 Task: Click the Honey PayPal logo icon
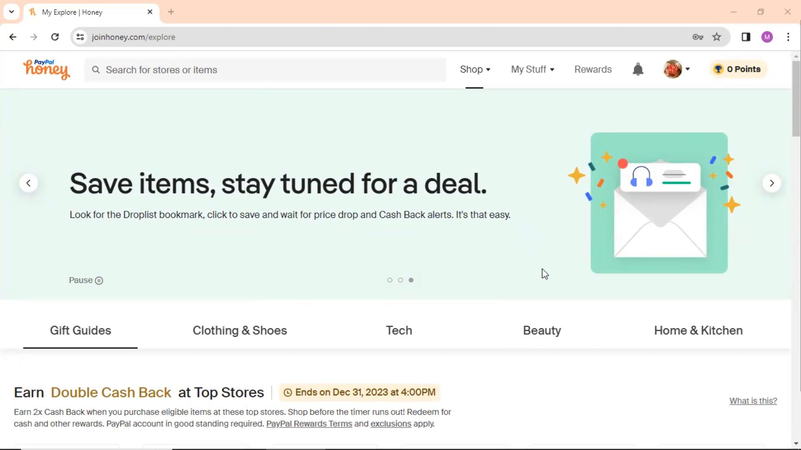(46, 69)
